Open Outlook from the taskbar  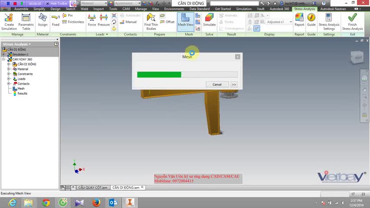[113, 202]
